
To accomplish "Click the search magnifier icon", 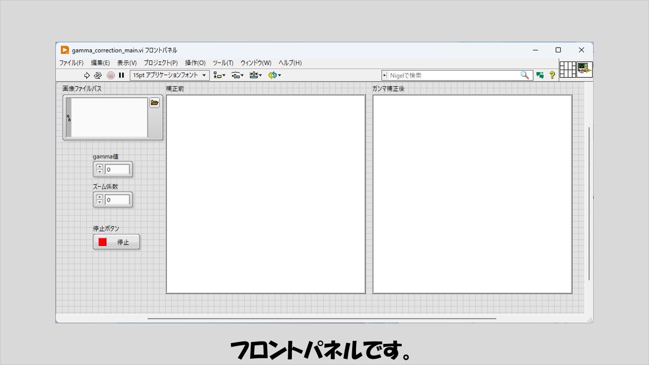I will pyautogui.click(x=525, y=75).
